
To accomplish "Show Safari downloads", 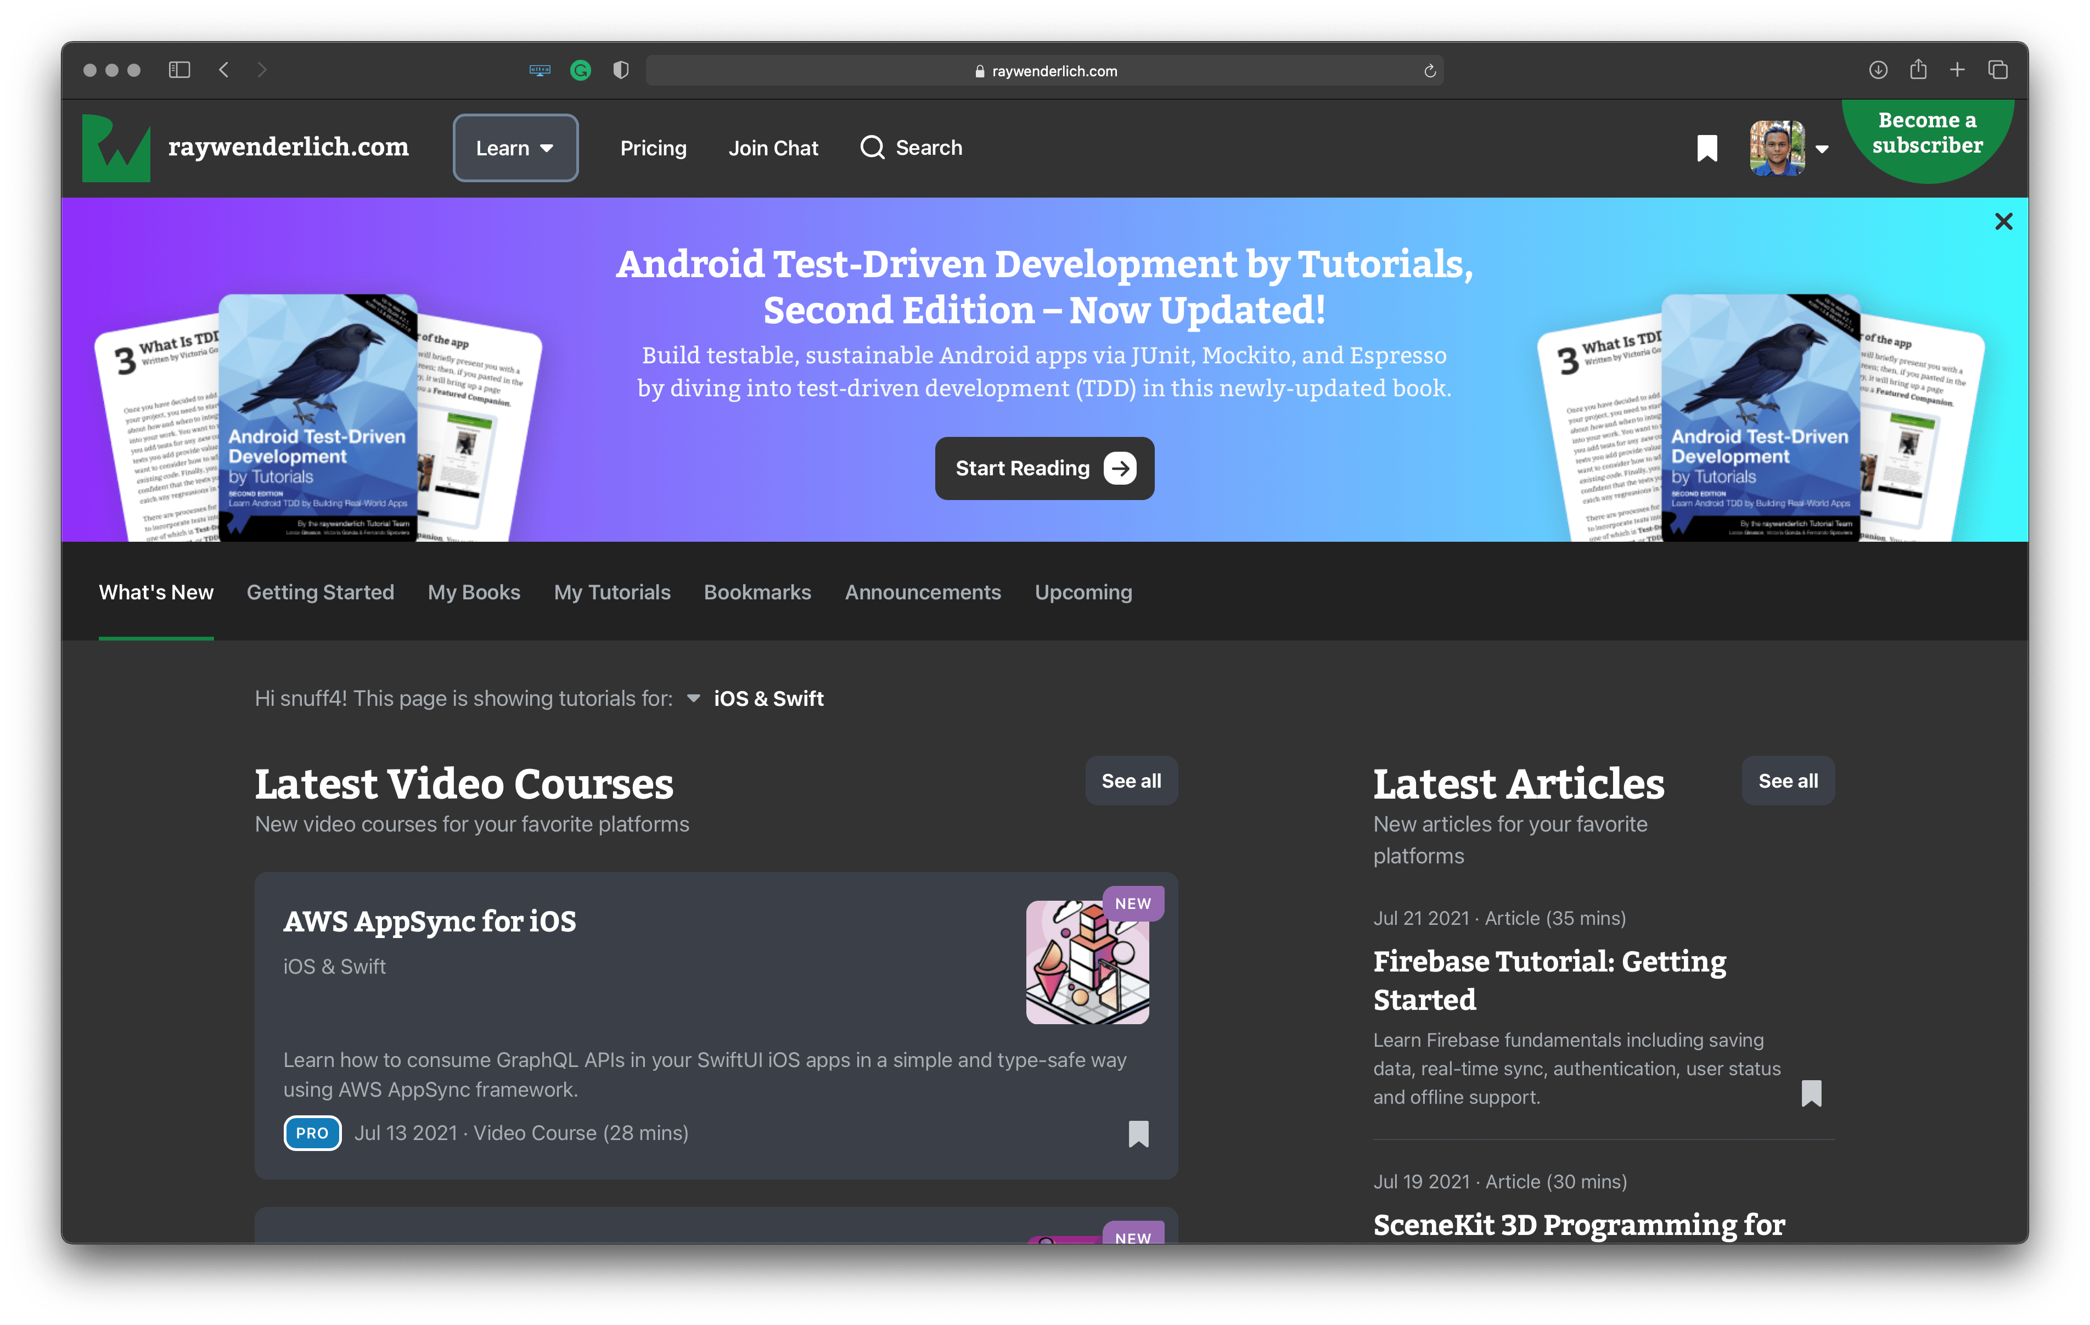I will click(x=1878, y=70).
